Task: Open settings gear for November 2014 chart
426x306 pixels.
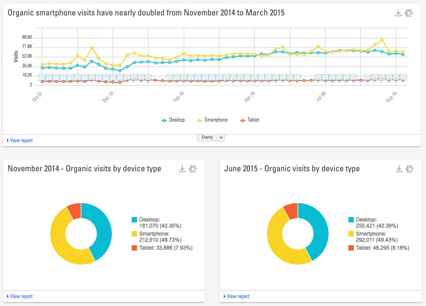Action: (193, 169)
